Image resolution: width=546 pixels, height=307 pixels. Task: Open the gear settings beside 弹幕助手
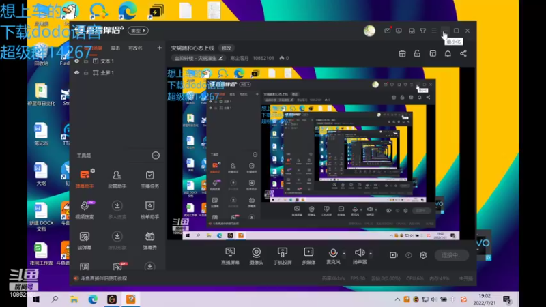pos(93,171)
